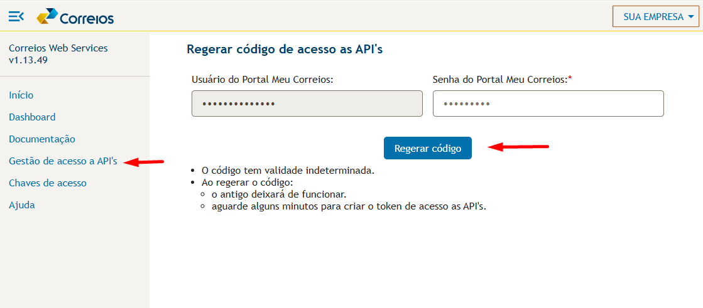Click the Usuário do Portal Meu Correios label
This screenshot has height=308, width=703.
pyautogui.click(x=262, y=80)
